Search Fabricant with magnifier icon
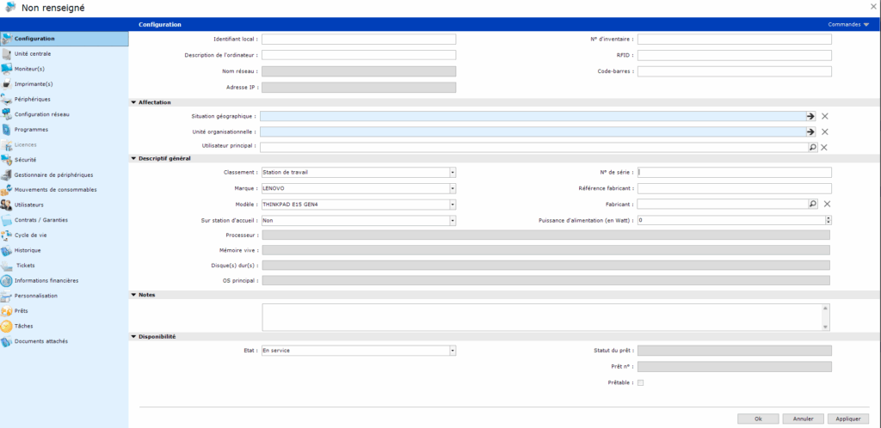Screen dimensions: 881x428 [812, 205]
